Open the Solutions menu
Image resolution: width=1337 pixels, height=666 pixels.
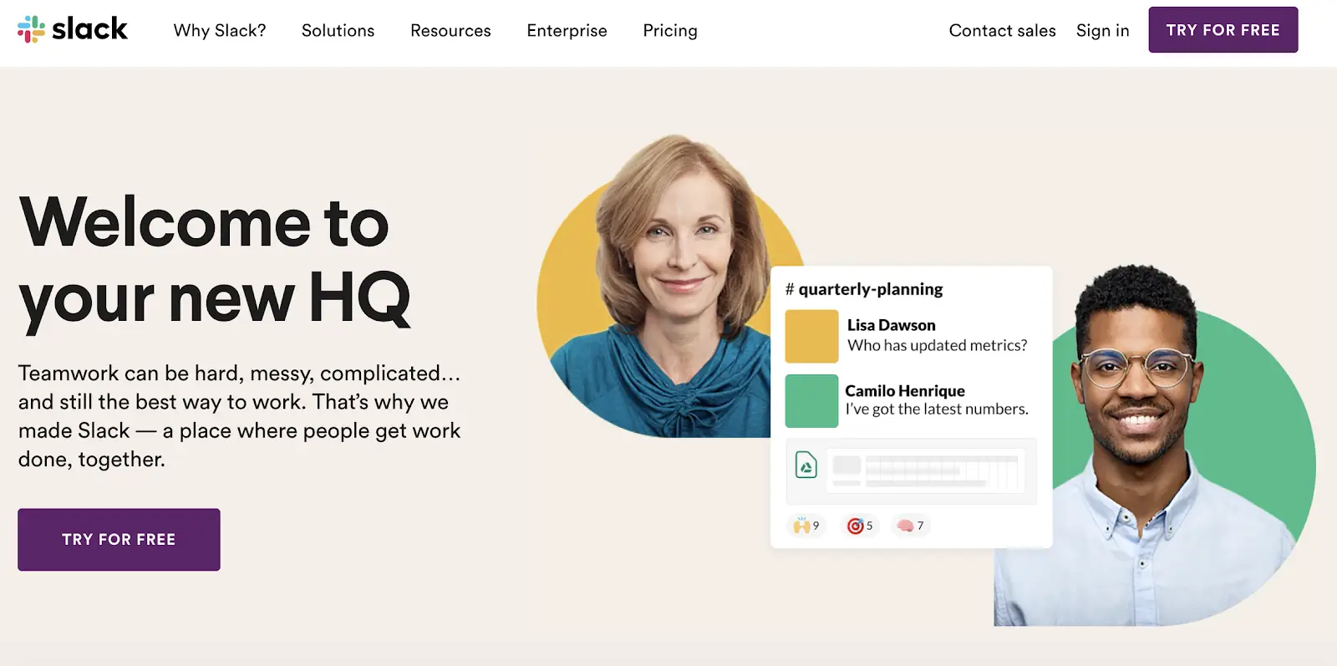[x=338, y=30]
